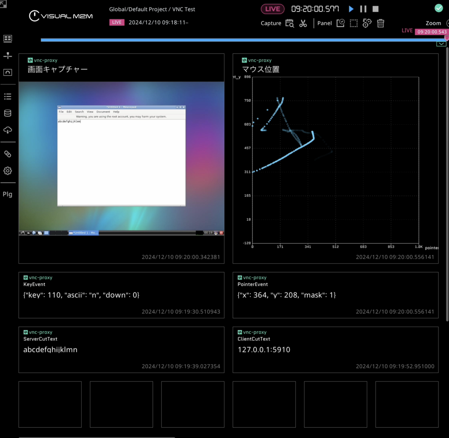Open the pipeline node icon in sidebar
This screenshot has height=438, width=449.
click(x=7, y=55)
